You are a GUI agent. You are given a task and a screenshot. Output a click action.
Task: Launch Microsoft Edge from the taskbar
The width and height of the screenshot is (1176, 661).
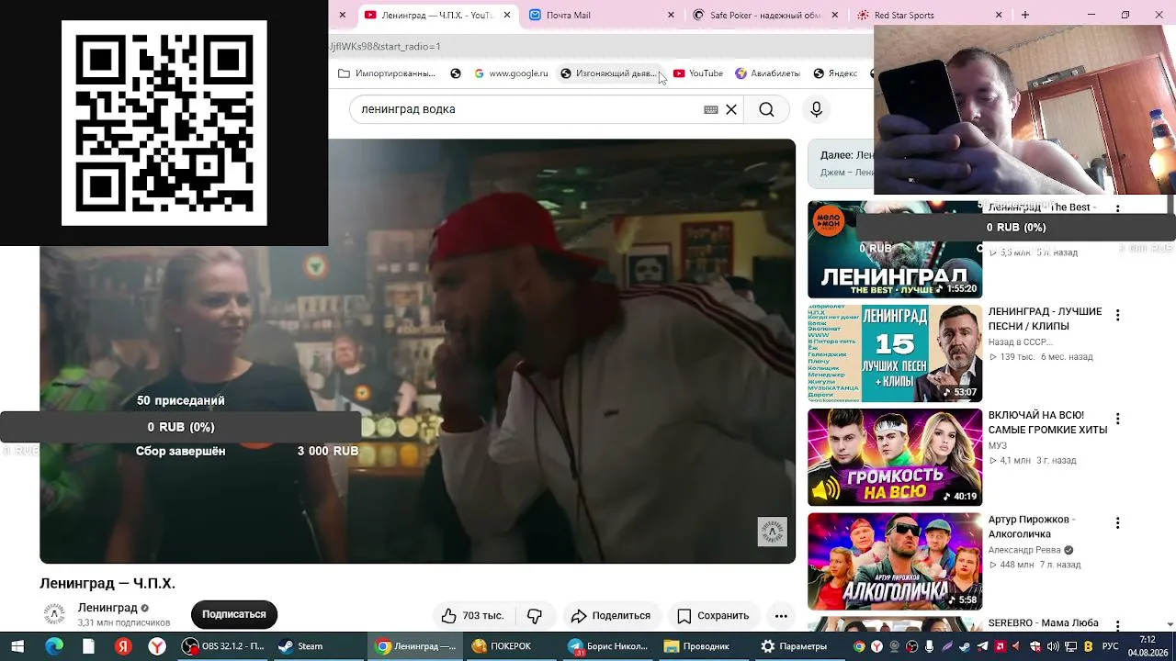(x=53, y=646)
